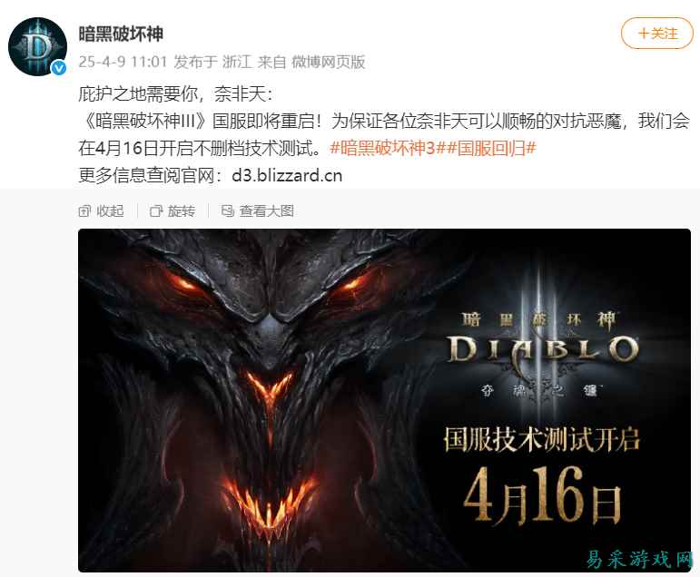Click the 微博网页版 source link
The width and height of the screenshot is (700, 577).
click(328, 62)
